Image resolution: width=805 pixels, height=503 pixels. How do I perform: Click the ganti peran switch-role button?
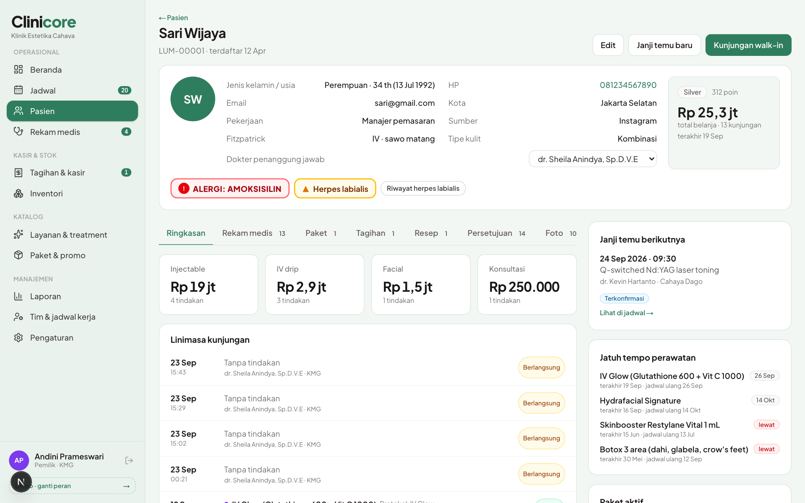coord(73,486)
